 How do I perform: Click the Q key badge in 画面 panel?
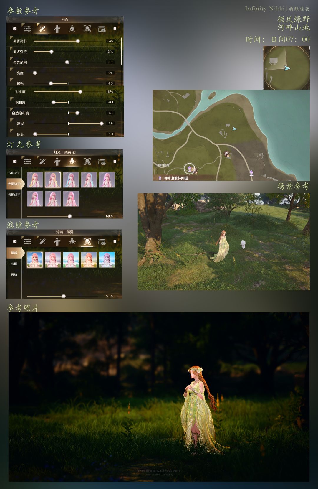[15, 29]
